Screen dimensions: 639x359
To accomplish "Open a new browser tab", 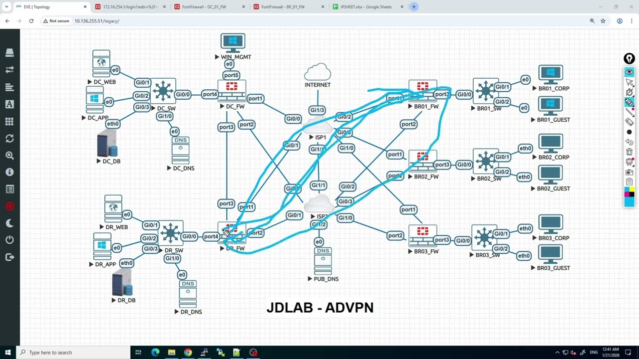I will point(414,6).
